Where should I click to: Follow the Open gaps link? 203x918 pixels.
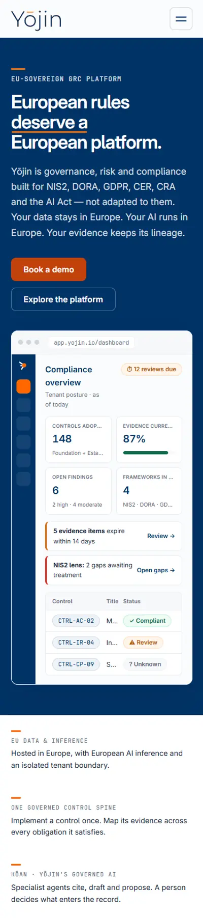(156, 570)
